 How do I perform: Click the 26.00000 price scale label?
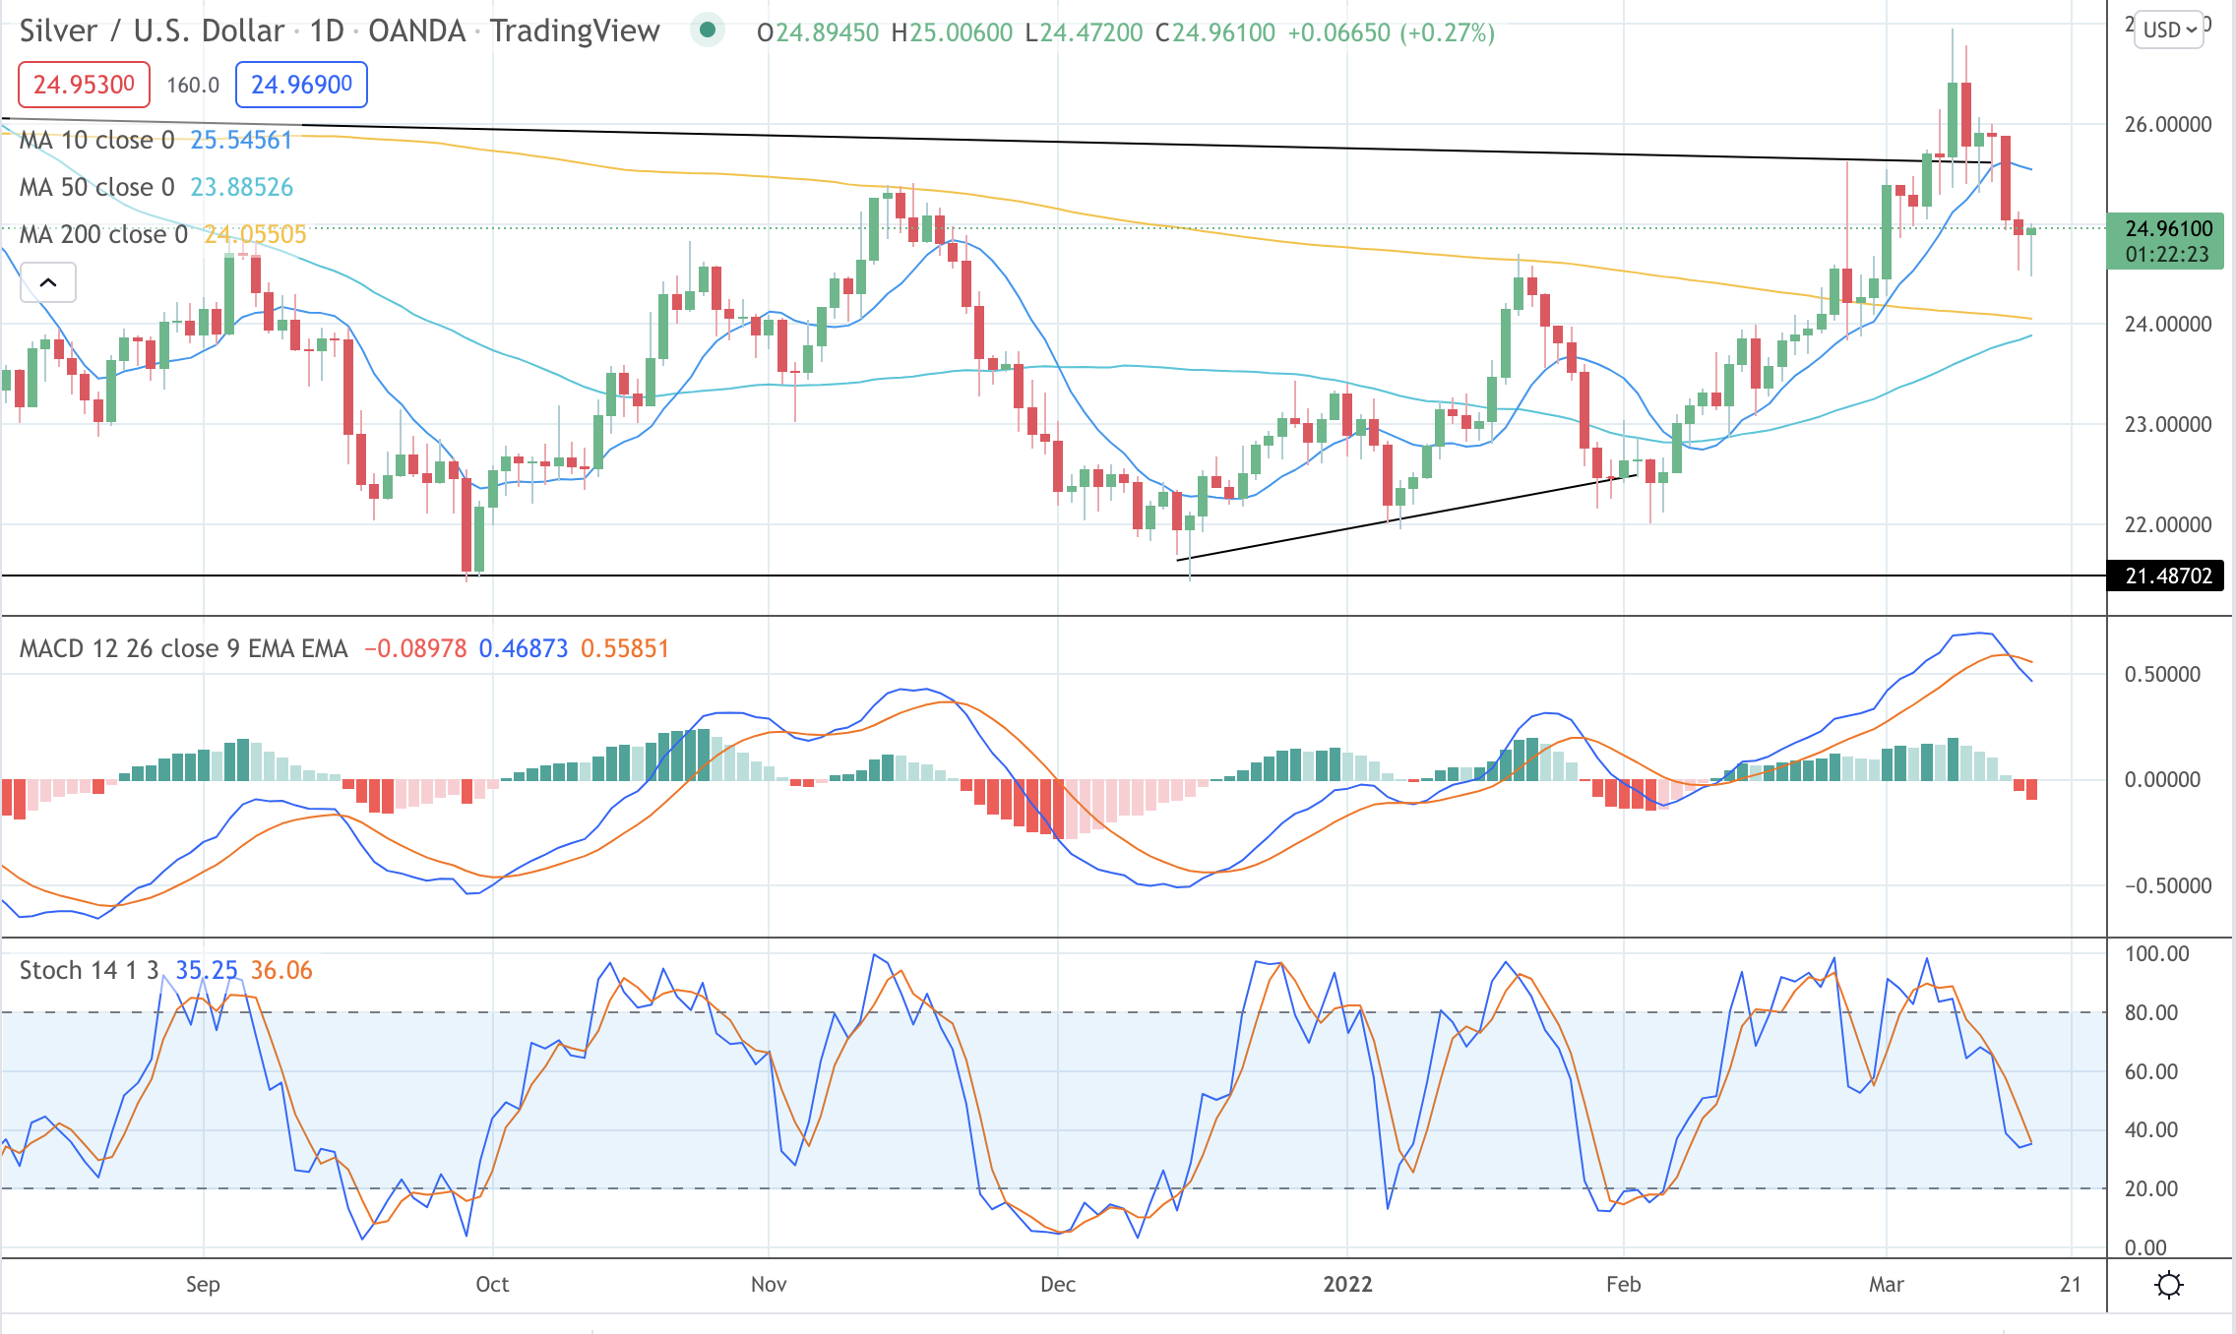coord(2168,124)
